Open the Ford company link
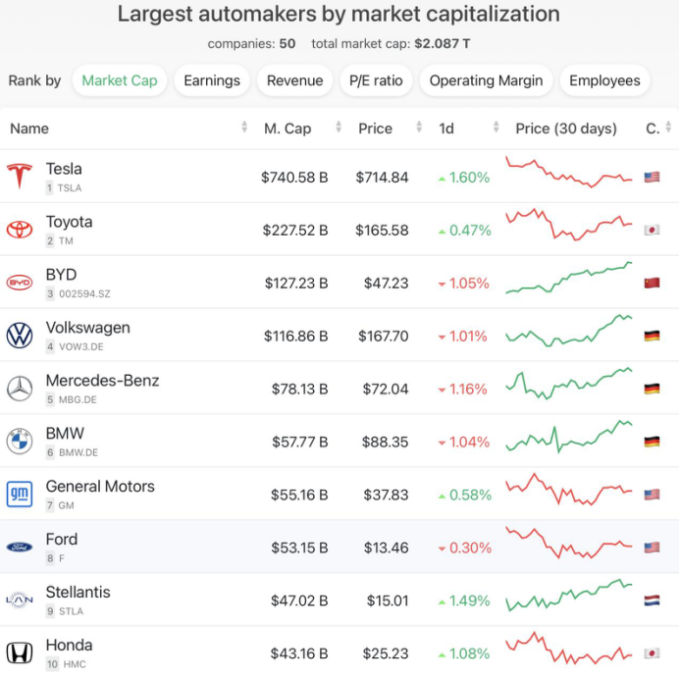This screenshot has width=680, height=678. [x=61, y=540]
